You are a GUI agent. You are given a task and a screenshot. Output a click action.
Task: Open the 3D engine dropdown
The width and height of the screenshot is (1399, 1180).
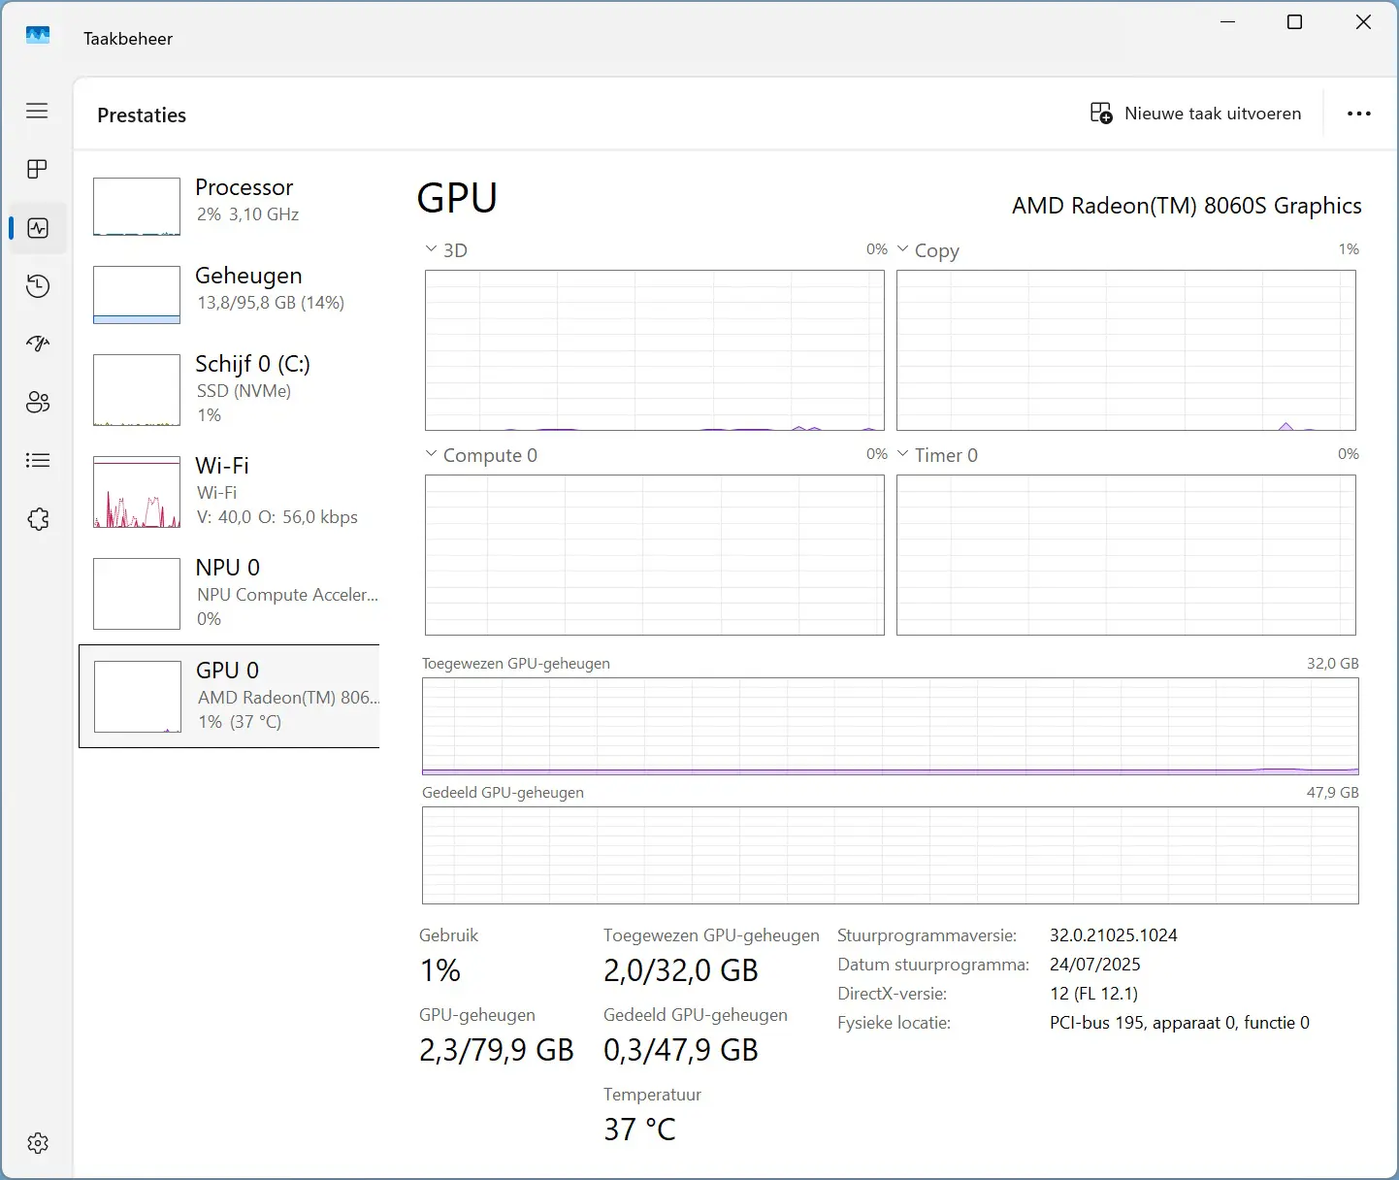click(x=447, y=250)
